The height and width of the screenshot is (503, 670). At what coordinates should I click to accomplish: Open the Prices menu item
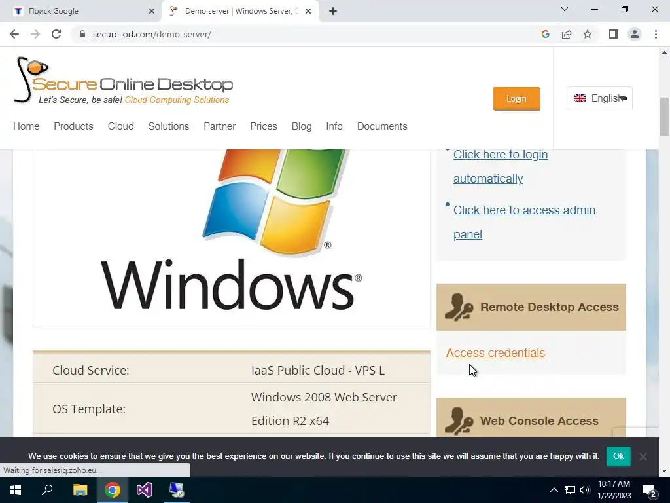pyautogui.click(x=264, y=126)
